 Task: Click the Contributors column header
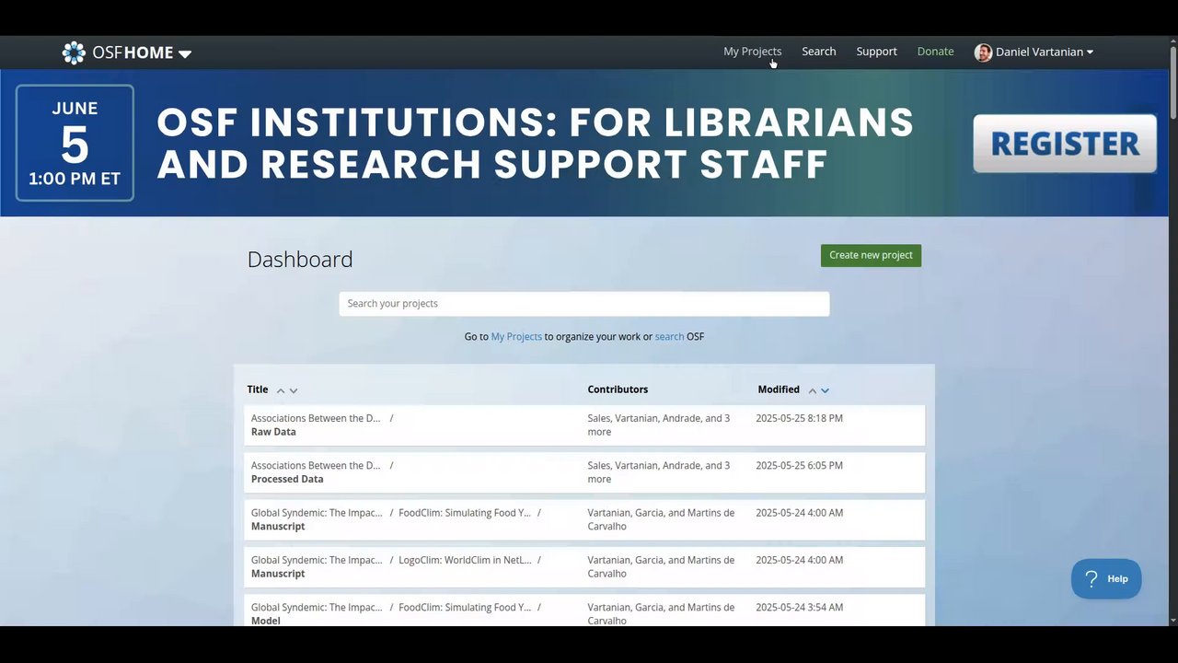[618, 390]
